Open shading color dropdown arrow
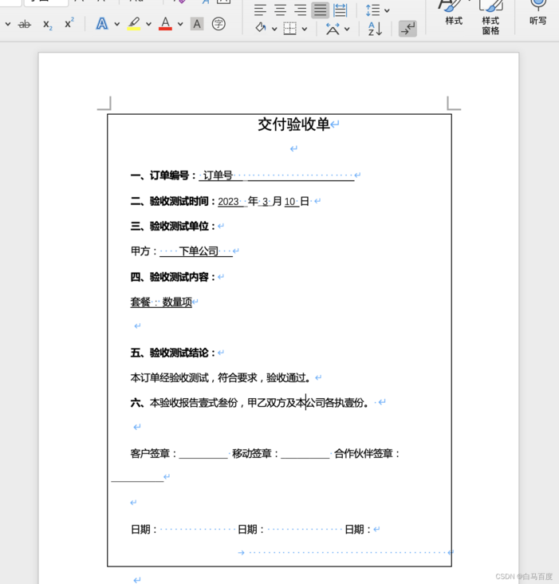Viewport: 559px width, 584px height. point(274,29)
